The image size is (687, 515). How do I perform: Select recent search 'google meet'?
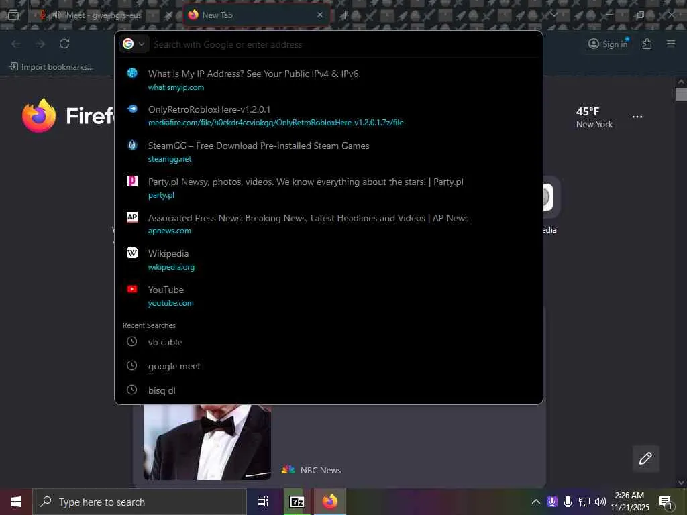[x=329, y=366]
